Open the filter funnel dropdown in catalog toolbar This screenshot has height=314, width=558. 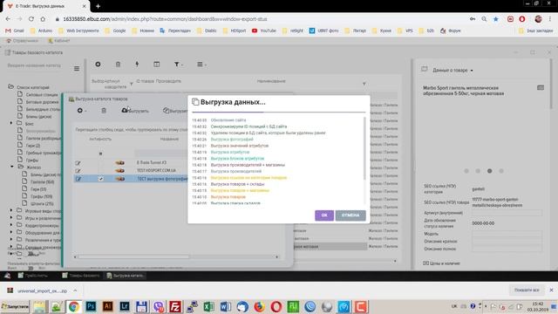[x=178, y=65]
